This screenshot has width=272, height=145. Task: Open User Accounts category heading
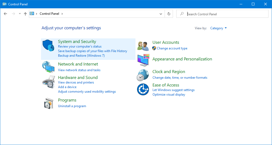coord(166,42)
